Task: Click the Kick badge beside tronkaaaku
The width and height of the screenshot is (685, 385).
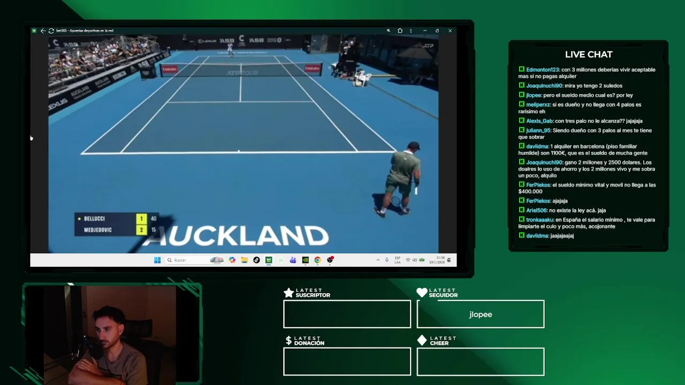Action: (521, 220)
